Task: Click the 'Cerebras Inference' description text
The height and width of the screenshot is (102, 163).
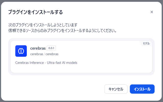Action: (28, 62)
